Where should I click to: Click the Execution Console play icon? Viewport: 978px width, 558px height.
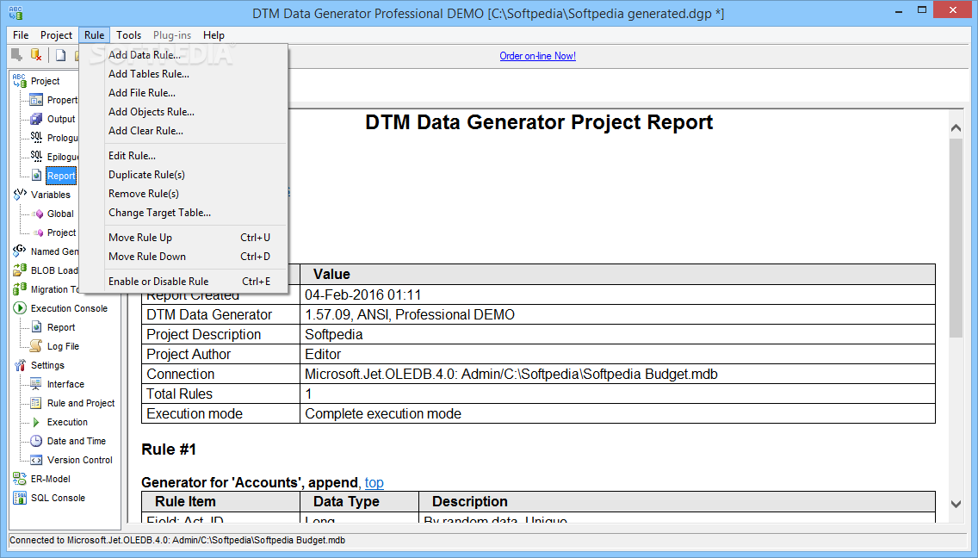pyautogui.click(x=19, y=307)
